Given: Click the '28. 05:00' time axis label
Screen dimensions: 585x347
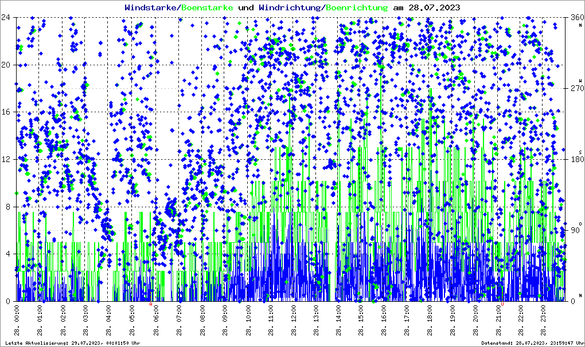Looking at the screenshot, I should (x=131, y=320).
